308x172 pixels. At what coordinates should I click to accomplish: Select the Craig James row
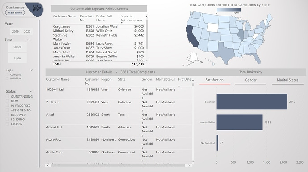(98, 26)
